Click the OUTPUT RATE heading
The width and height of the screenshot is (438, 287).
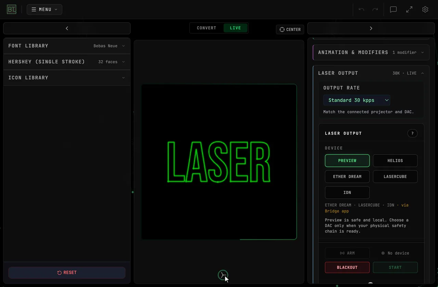(x=342, y=88)
